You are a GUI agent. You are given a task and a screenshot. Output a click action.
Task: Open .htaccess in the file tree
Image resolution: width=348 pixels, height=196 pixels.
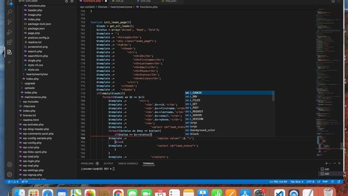pyautogui.click(x=29, y=106)
